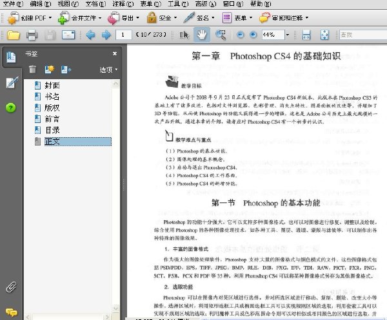Click the green help question icon
This screenshot has width=387, height=320.
click(10, 108)
